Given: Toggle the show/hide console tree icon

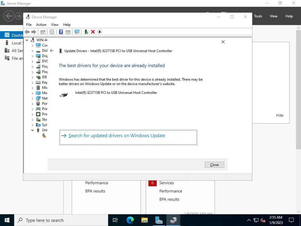Looking at the screenshot, I should 43,32.
